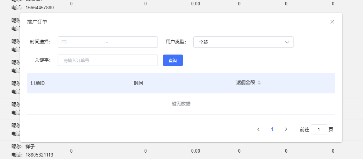Click the 推广订单 dialog title
Image resolution: width=363 pixels, height=159 pixels.
pos(37,22)
